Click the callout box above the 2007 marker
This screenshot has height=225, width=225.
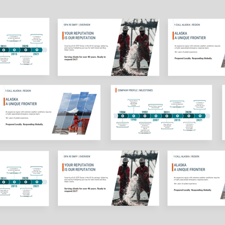pos(156,107)
